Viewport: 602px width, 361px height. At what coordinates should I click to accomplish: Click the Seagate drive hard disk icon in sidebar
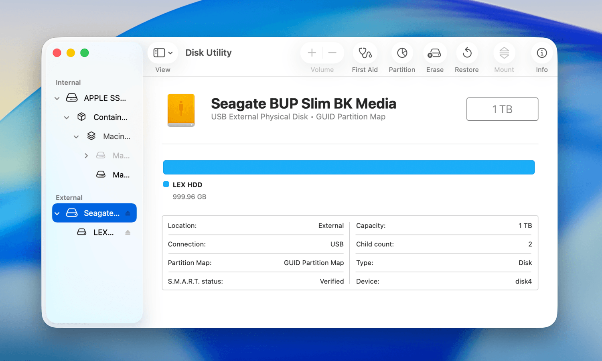(x=72, y=213)
